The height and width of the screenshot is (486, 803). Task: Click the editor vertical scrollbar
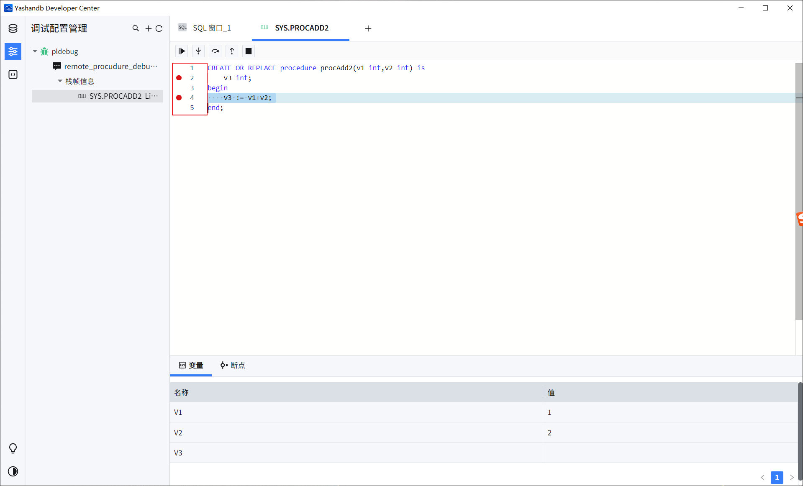799,192
